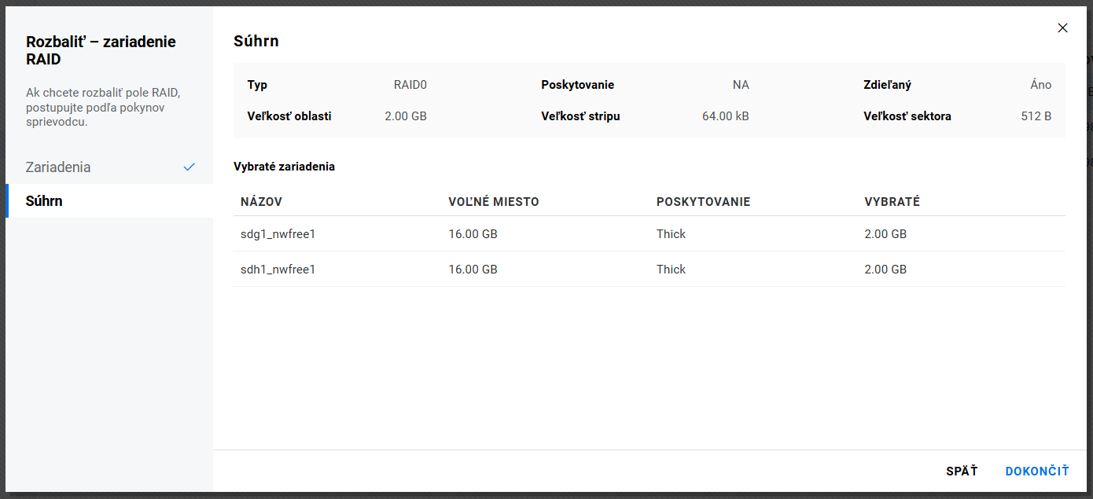The width and height of the screenshot is (1093, 499).
Task: Click the Áno value for Zdieľaný
Action: coord(1040,85)
